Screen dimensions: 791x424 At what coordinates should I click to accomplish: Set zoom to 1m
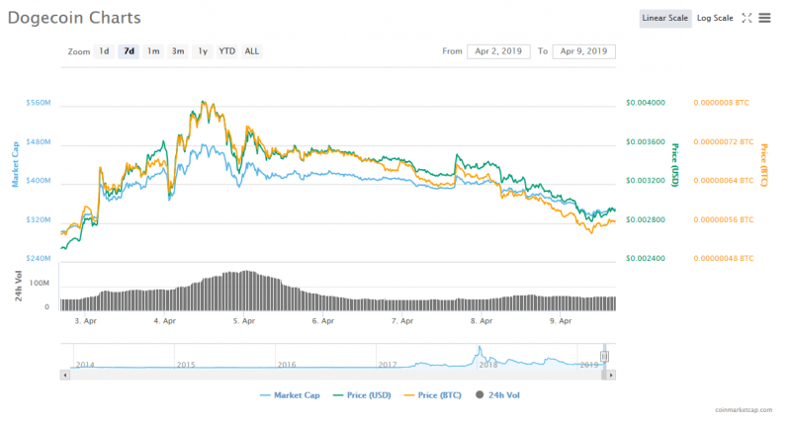click(153, 50)
